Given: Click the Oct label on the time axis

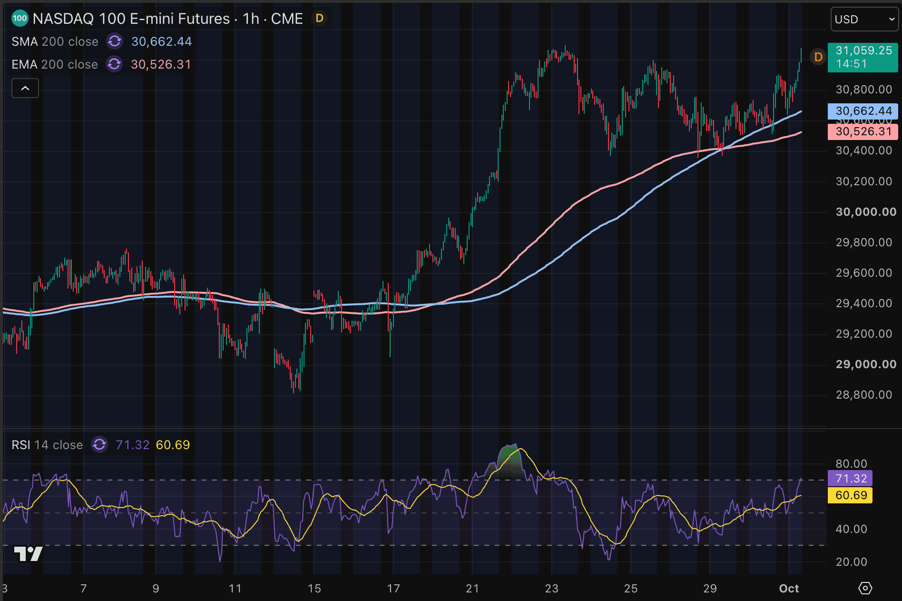Looking at the screenshot, I should click(789, 589).
